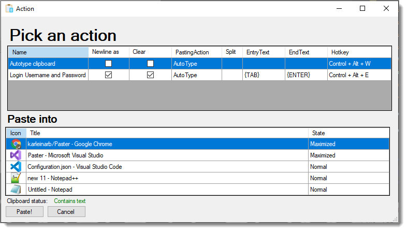Select the Autotype clipboard action row

(199, 64)
